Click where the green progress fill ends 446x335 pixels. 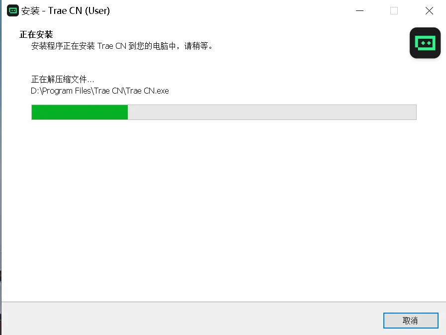tap(128, 112)
